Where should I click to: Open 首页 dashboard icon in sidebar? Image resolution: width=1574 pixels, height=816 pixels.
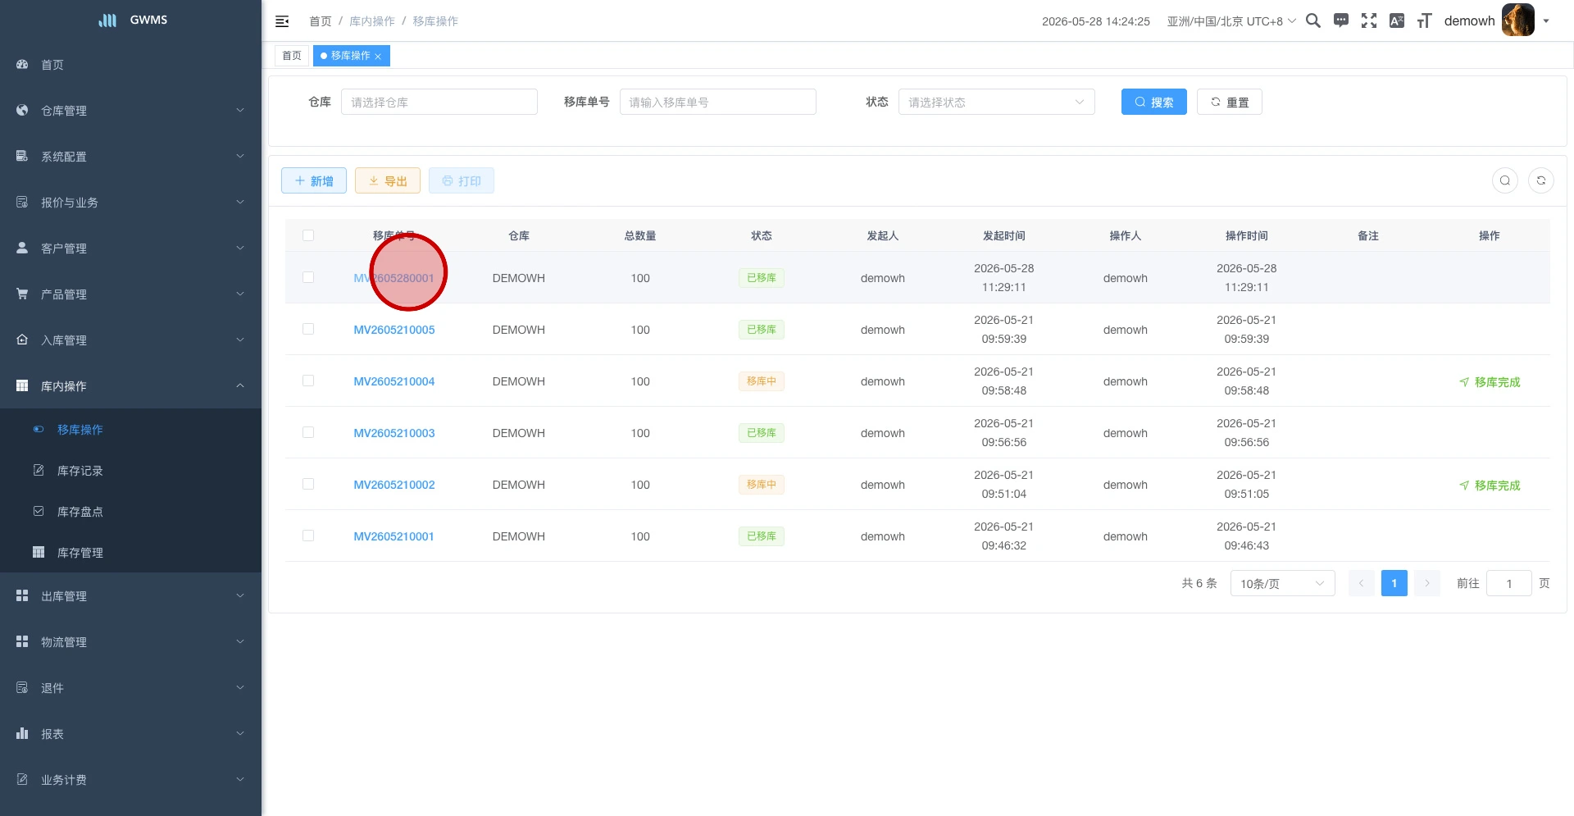[22, 64]
